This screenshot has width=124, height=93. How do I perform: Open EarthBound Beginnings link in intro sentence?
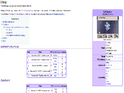[x=27, y=11]
